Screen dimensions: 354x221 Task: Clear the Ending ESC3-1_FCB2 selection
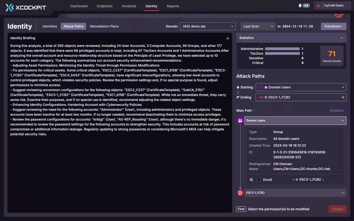click(343, 97)
